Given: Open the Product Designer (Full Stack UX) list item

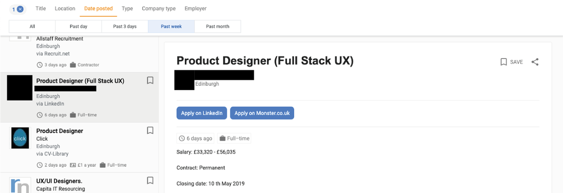Looking at the screenshot, I should click(80, 97).
